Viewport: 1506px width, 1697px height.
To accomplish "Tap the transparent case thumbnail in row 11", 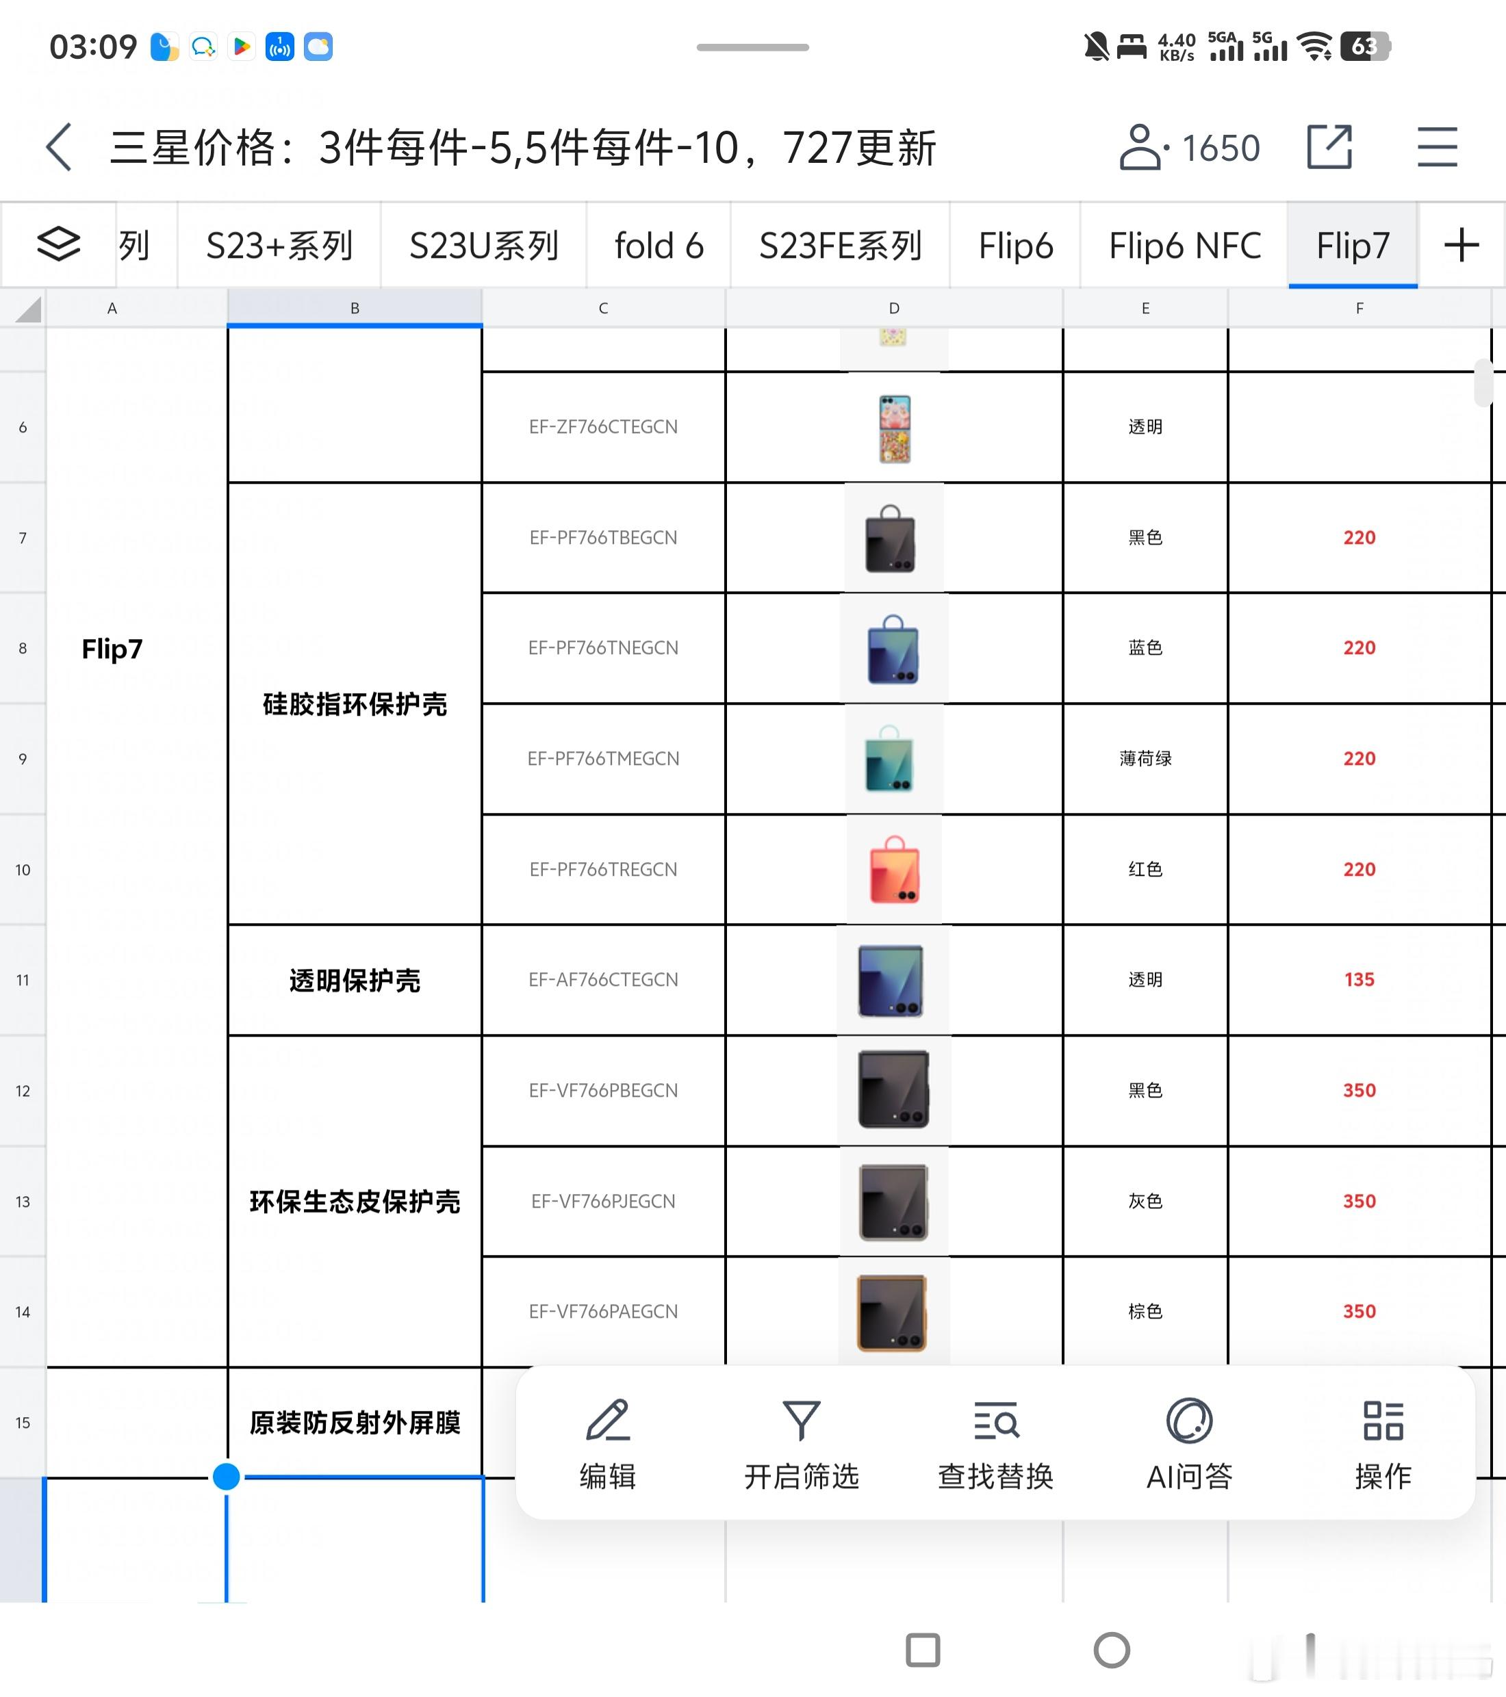I will click(x=891, y=981).
